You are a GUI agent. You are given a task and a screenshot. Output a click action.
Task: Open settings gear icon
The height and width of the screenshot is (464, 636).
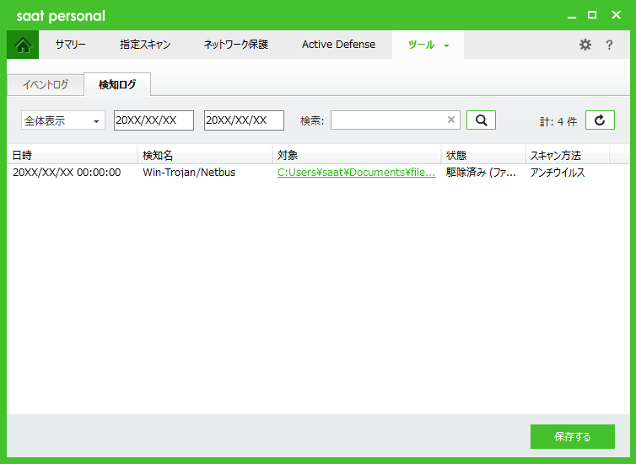click(x=585, y=45)
